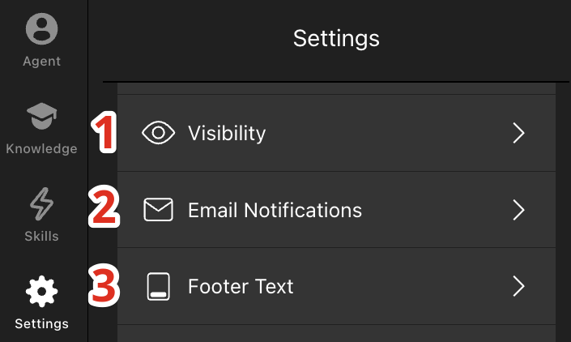Image resolution: width=571 pixels, height=342 pixels.
Task: Open the Footer Text settings entry
Action: (336, 286)
